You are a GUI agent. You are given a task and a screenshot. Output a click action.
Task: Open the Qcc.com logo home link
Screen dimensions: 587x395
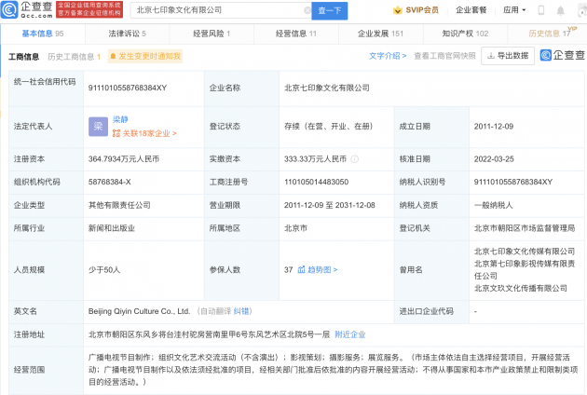(27, 9)
